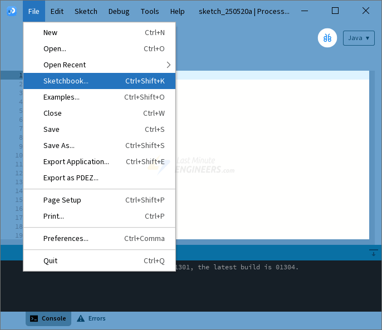Open the Debug menu
The image size is (382, 330).
(119, 11)
